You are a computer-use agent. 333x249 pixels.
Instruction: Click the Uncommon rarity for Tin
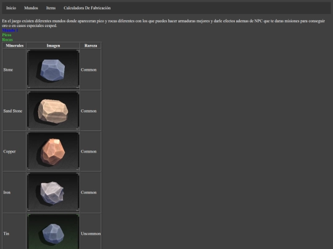tap(91, 232)
